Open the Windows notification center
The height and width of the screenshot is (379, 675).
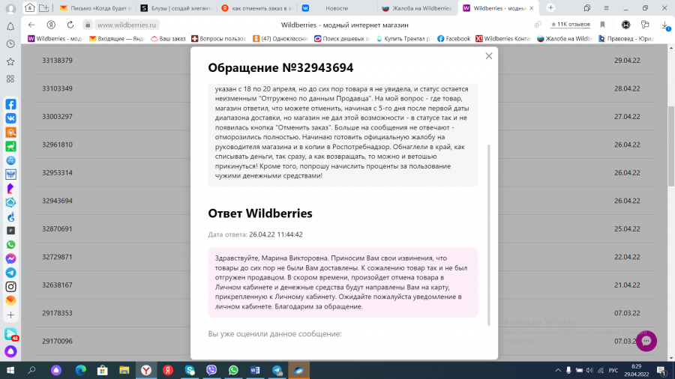click(661, 371)
